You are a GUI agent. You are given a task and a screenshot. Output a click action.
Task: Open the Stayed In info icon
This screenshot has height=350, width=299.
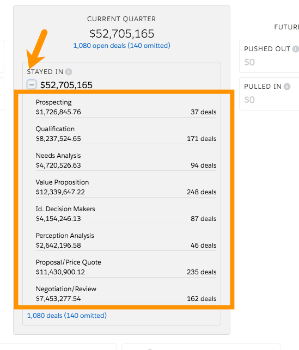pos(69,72)
